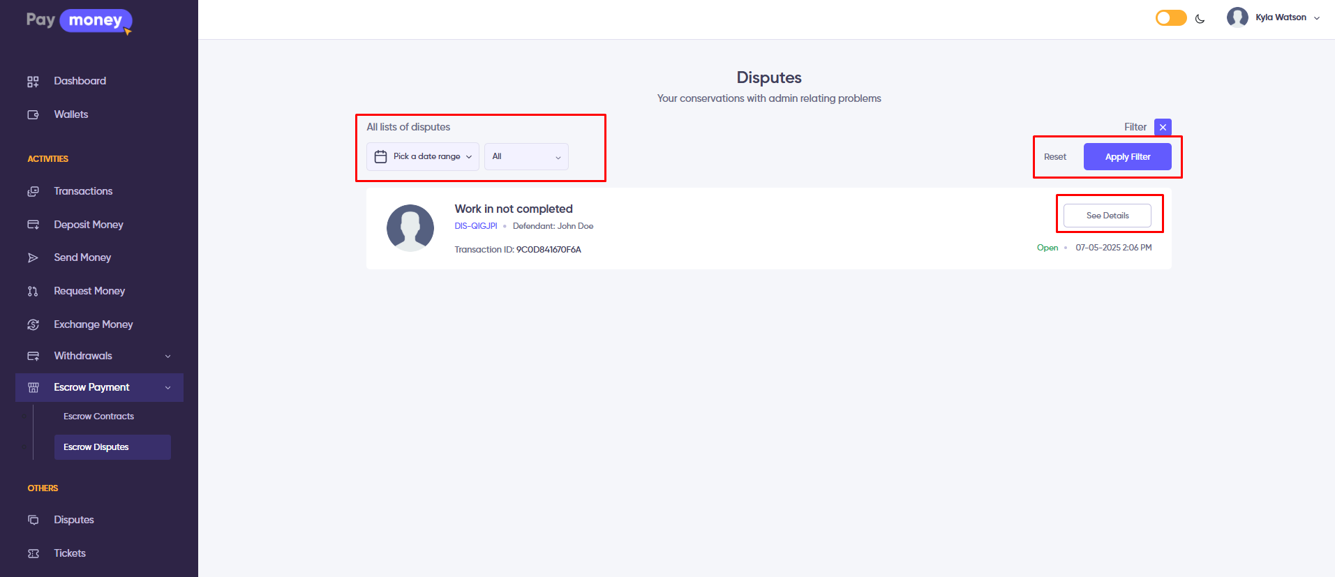Image resolution: width=1335 pixels, height=577 pixels.
Task: Close the filter panel with X button
Action: pyautogui.click(x=1163, y=127)
